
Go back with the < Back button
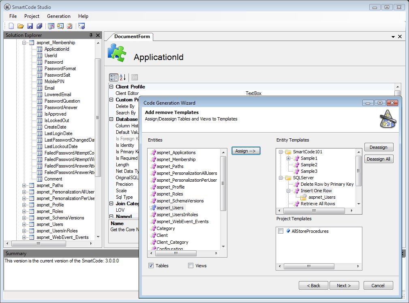(313, 286)
